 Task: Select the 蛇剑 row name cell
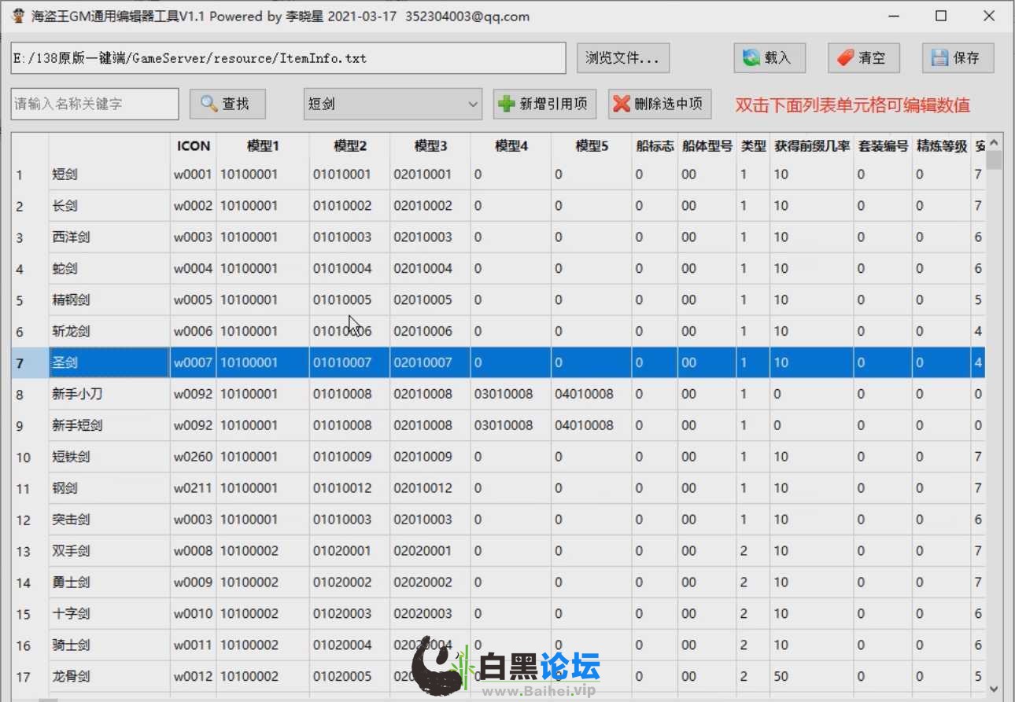109,269
